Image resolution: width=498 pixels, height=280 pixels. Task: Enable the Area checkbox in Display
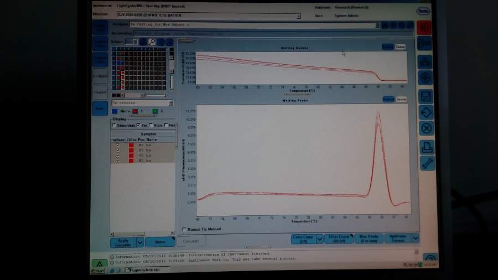click(x=151, y=126)
